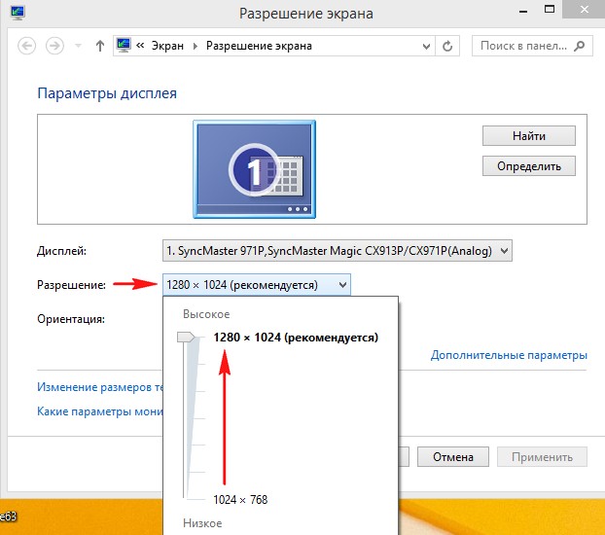
Task: Focus the Поиск в панели search field
Action: coord(522,46)
